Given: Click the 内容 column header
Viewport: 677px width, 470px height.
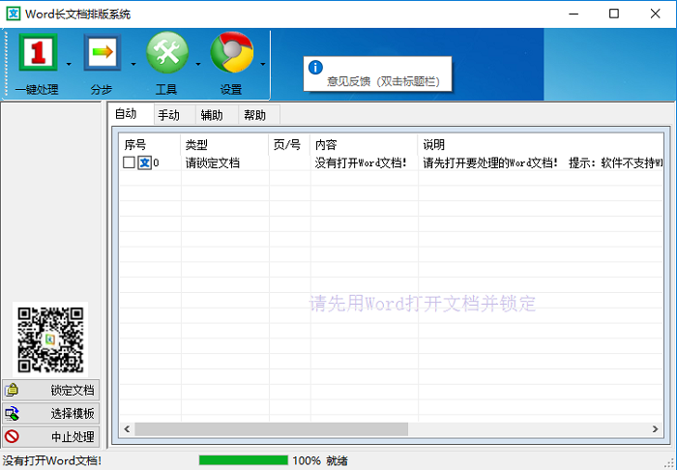Looking at the screenshot, I should (364, 144).
